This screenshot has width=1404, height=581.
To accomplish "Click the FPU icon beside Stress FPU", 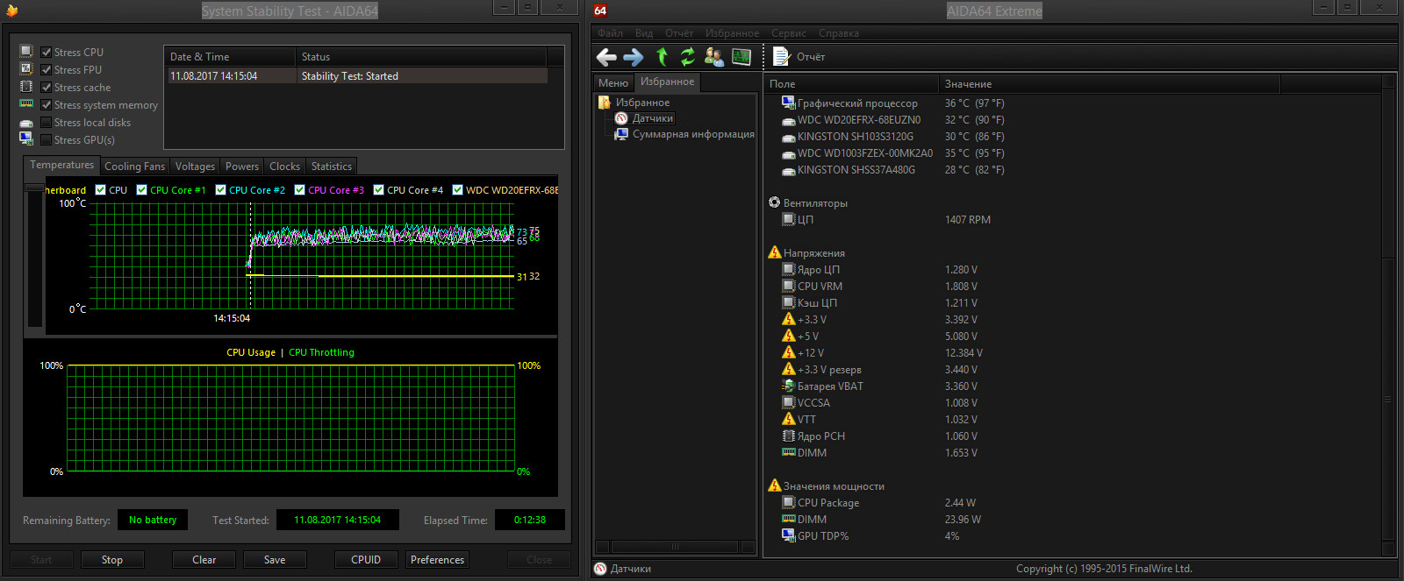I will coord(26,69).
